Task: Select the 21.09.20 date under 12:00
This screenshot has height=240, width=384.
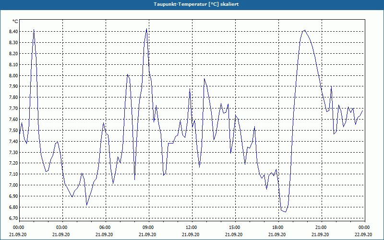Action: (191, 234)
